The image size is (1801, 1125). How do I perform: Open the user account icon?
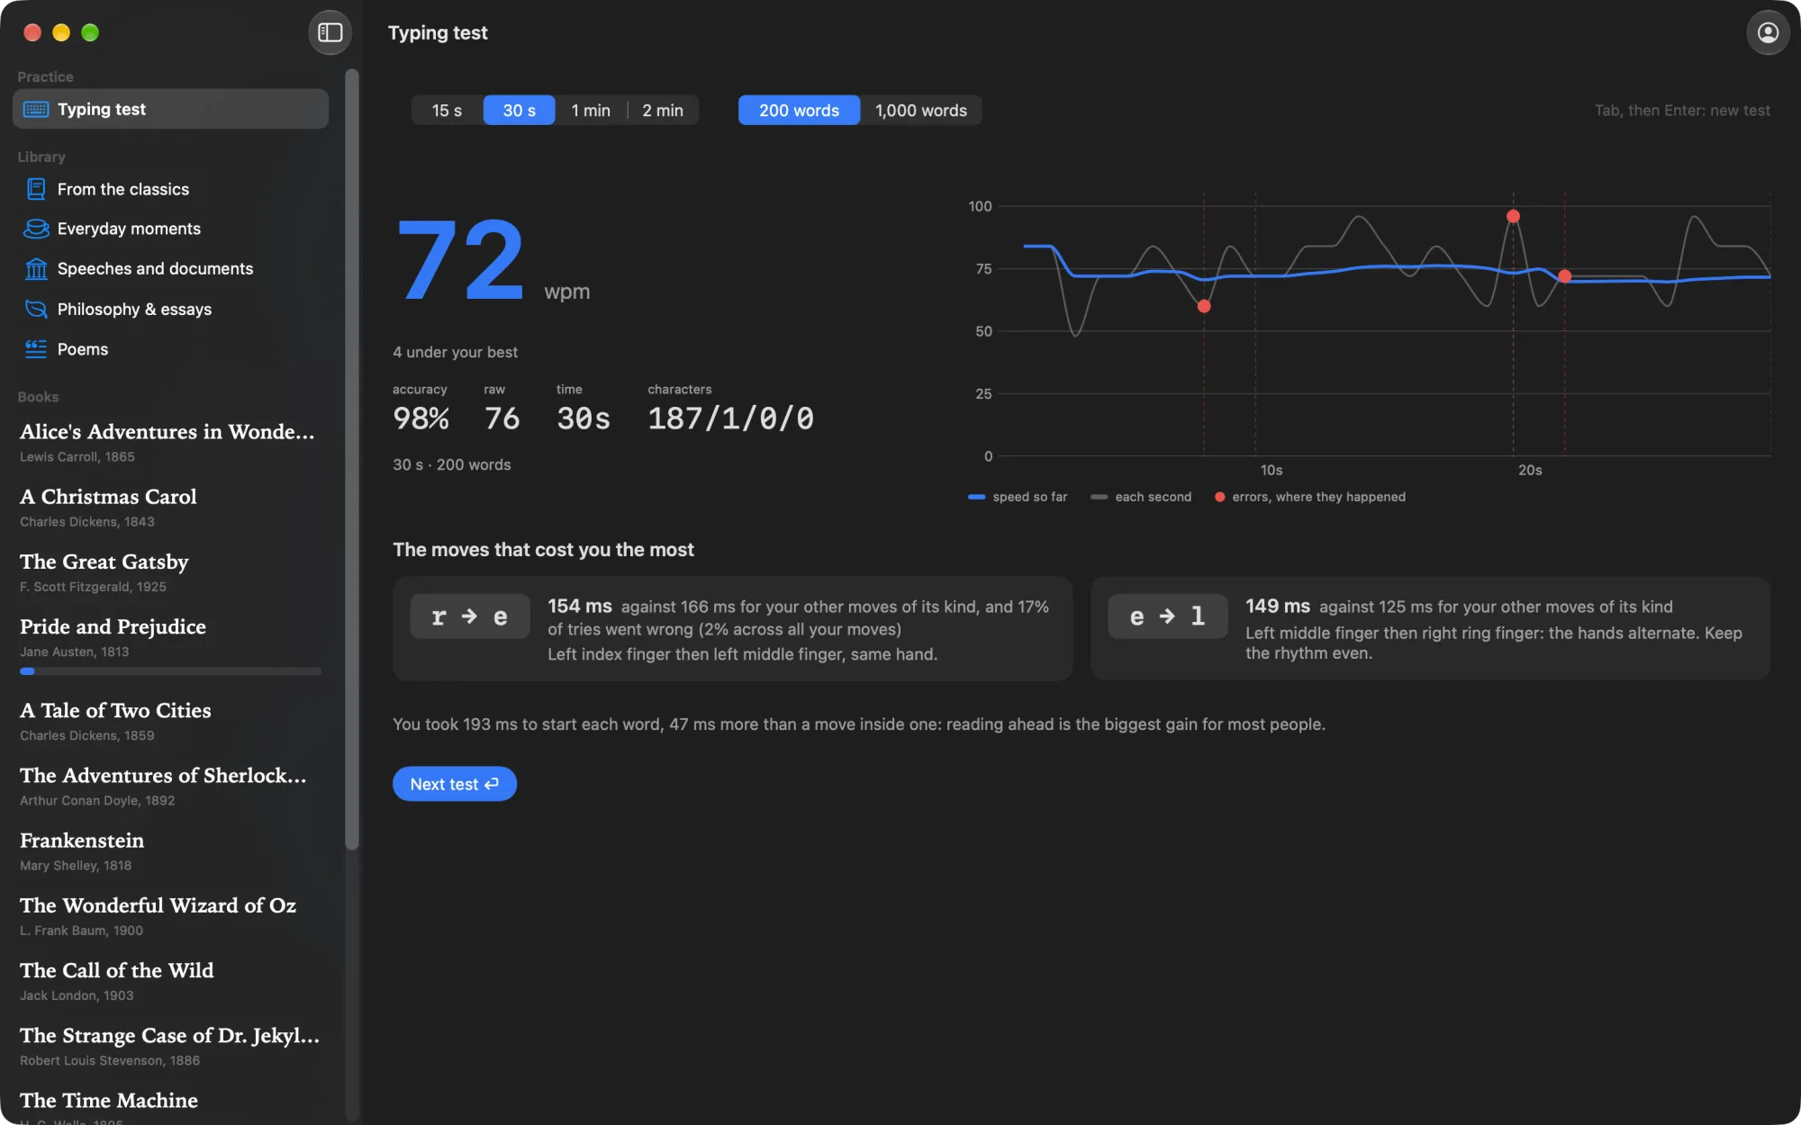click(1768, 32)
